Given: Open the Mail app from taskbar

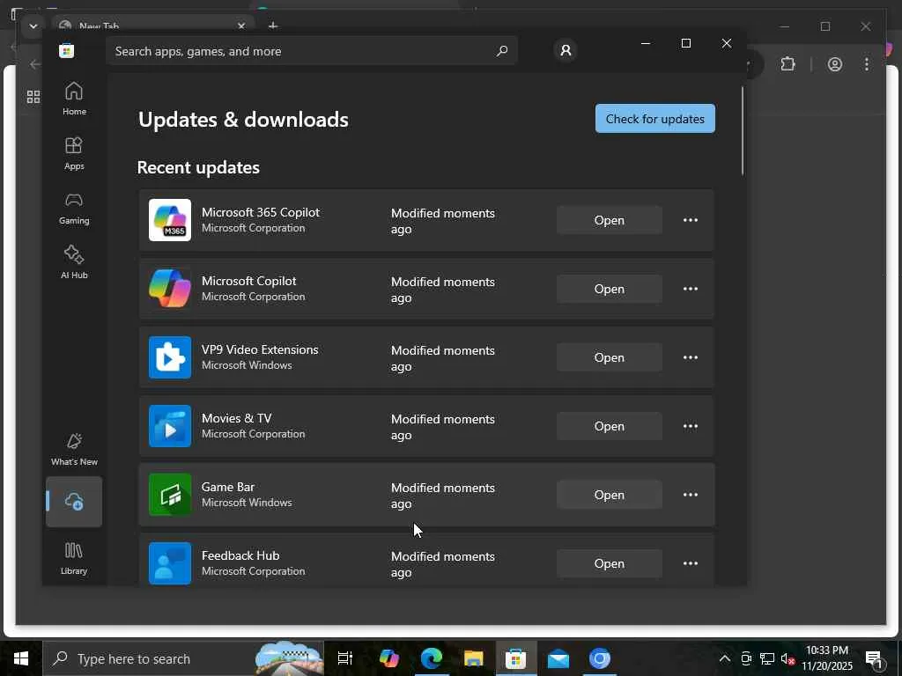Looking at the screenshot, I should click(x=558, y=658).
